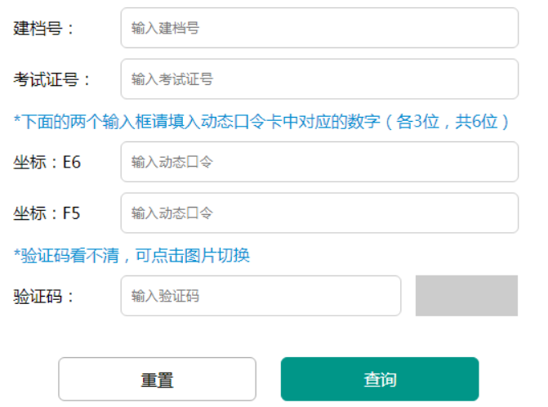Click the 输入考试证号 placeholder text
The image size is (548, 407).
(172, 80)
